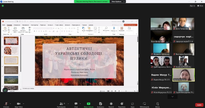Viewport: 205px width, 108px height.
Task: Adjust the PowerPoint zoom slider
Action: [x=126, y=91]
